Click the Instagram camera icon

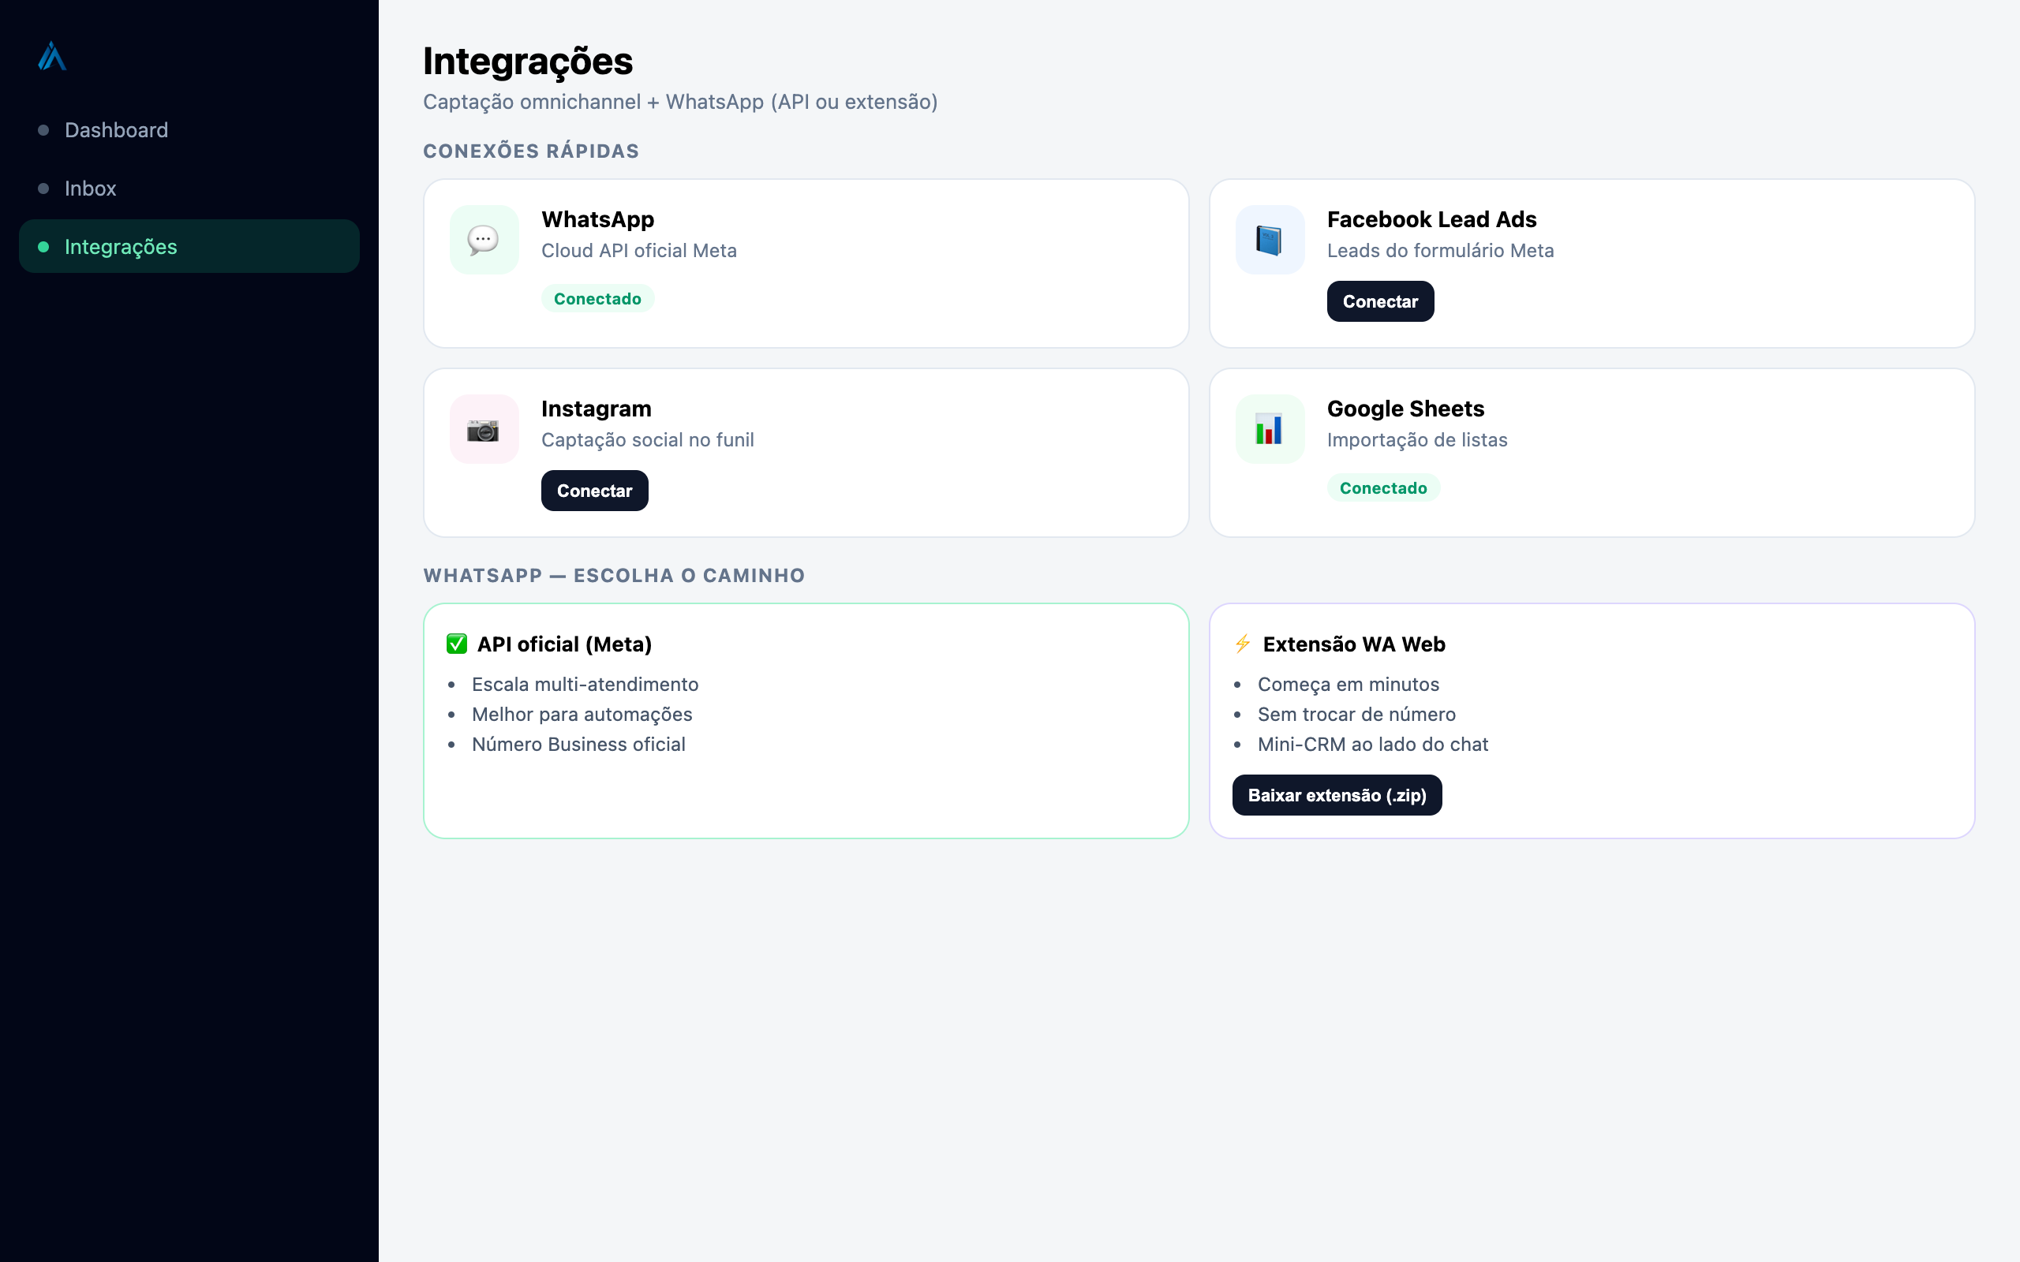(483, 430)
